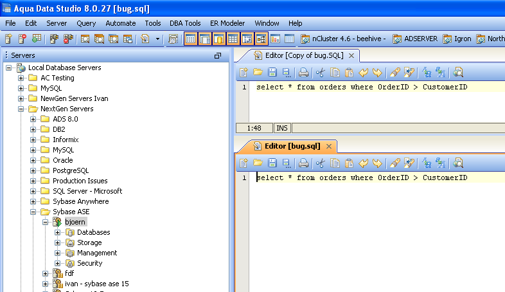Screen dimensions: 505x292
Task: Open the Server menu
Action: coord(57,23)
